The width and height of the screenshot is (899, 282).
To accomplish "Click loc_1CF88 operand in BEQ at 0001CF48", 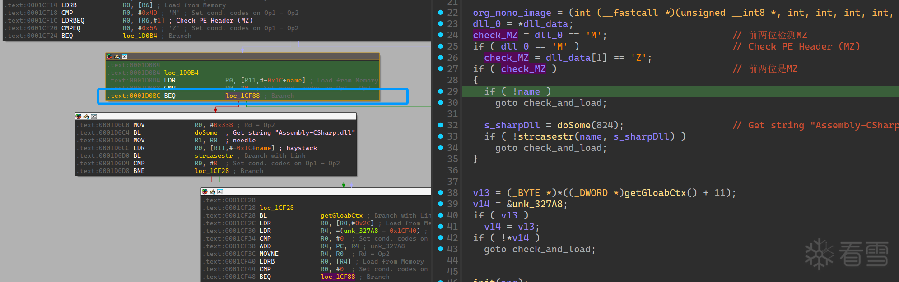I will 338,277.
